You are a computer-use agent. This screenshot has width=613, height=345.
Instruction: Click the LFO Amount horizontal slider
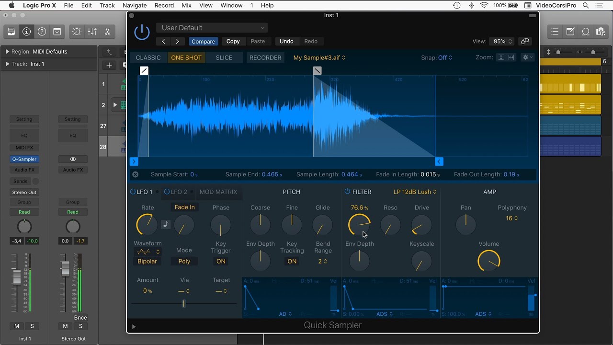pos(184,303)
